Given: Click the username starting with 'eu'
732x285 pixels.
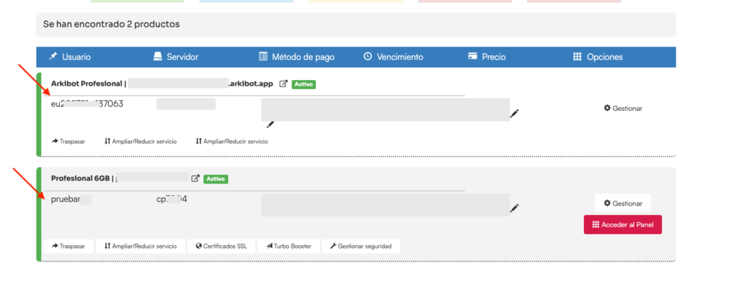Looking at the screenshot, I should tap(87, 104).
